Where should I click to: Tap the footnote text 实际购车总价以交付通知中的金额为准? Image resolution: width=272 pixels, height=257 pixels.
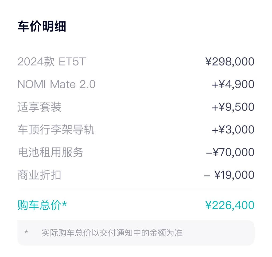(x=112, y=233)
